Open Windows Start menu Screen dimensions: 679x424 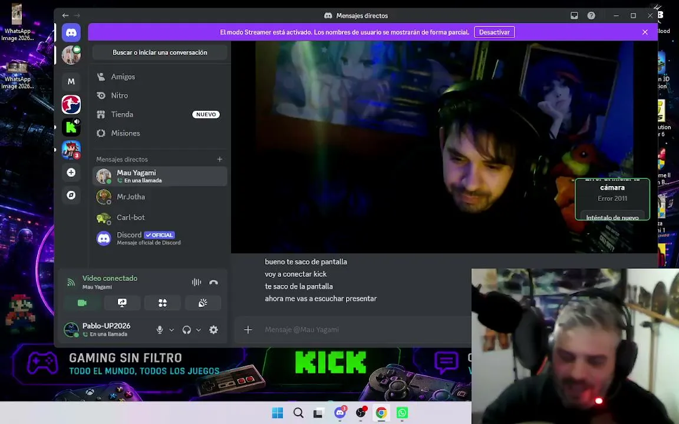tap(278, 413)
